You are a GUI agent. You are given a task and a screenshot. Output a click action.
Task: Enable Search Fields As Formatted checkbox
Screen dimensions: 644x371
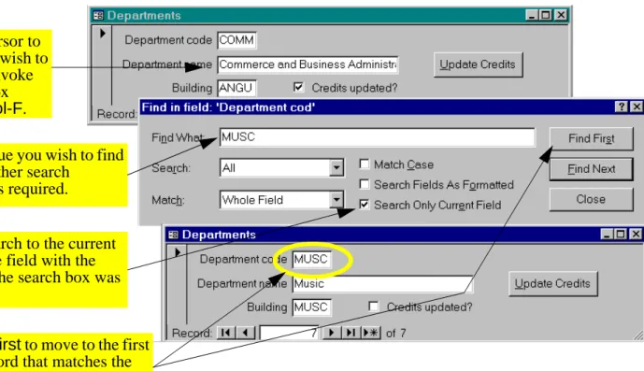coord(365,184)
